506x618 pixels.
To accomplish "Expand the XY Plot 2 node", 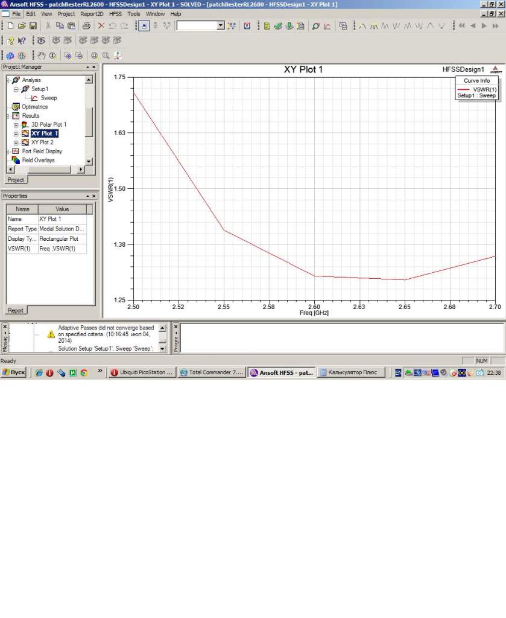I will pos(16,142).
